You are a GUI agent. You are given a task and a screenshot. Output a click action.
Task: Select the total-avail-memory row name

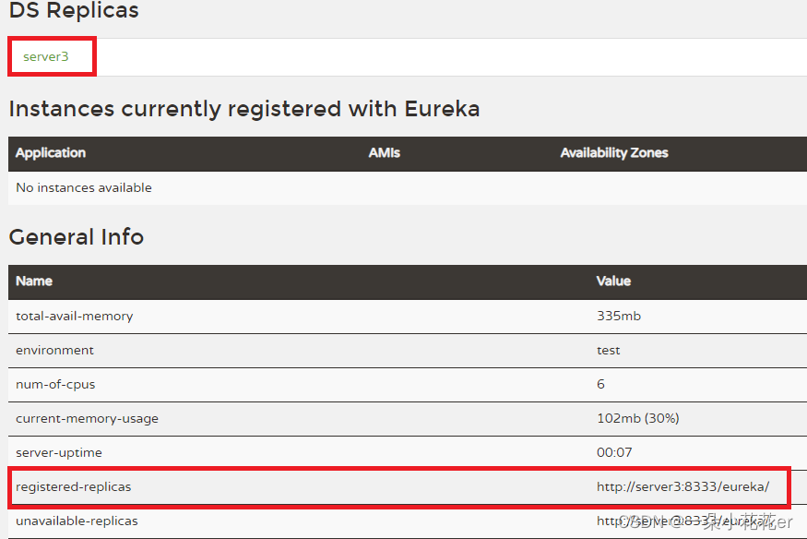(74, 316)
